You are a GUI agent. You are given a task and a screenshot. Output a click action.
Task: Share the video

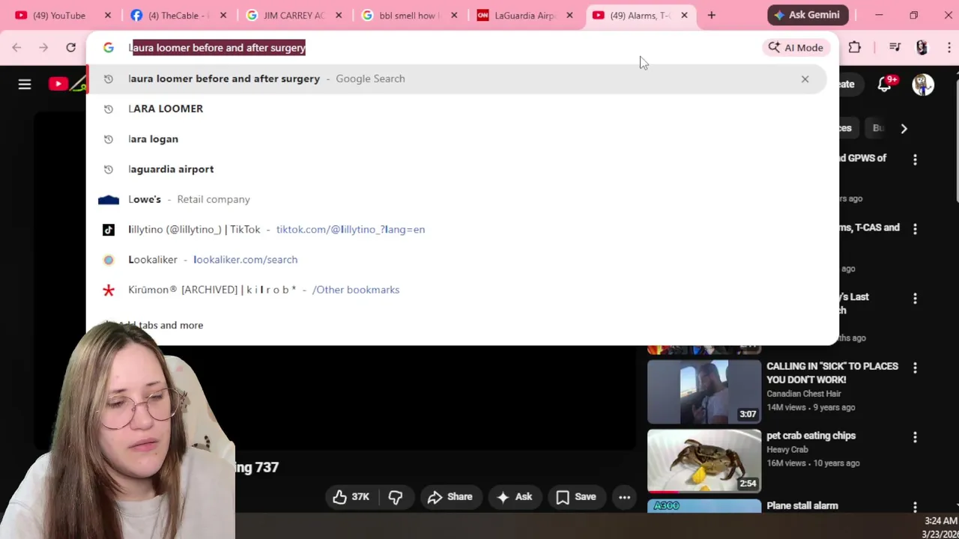coord(450,497)
